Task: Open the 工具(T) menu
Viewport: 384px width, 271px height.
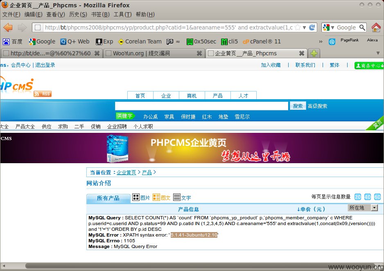Action: (122, 14)
